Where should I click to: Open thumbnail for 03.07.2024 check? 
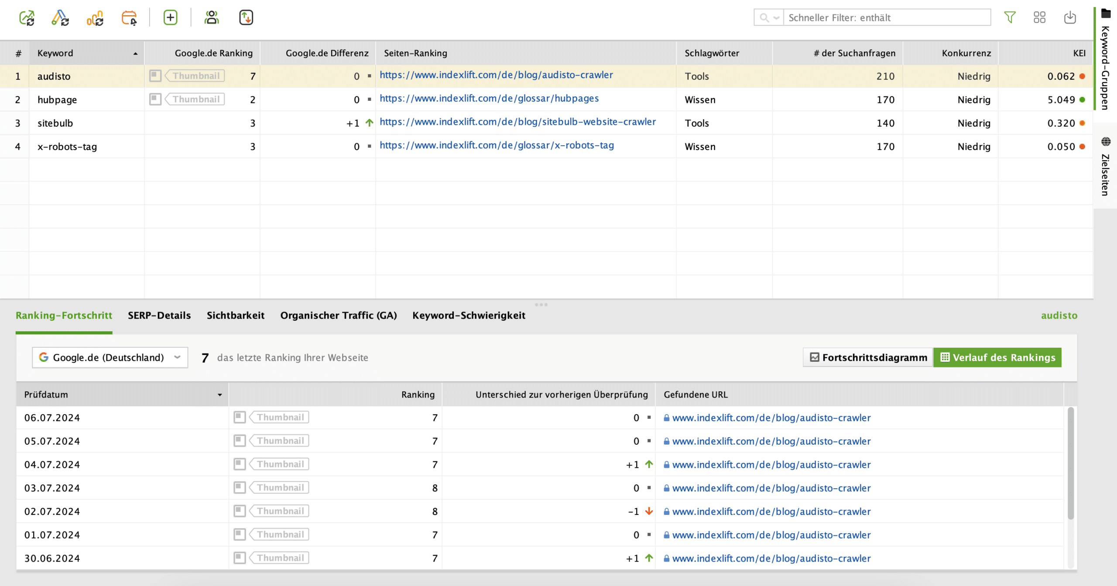point(240,488)
